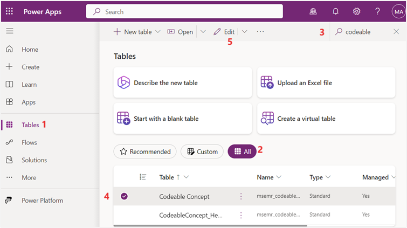Select the All tables filter
Viewport: 407px width, 228px height.
pos(242,151)
